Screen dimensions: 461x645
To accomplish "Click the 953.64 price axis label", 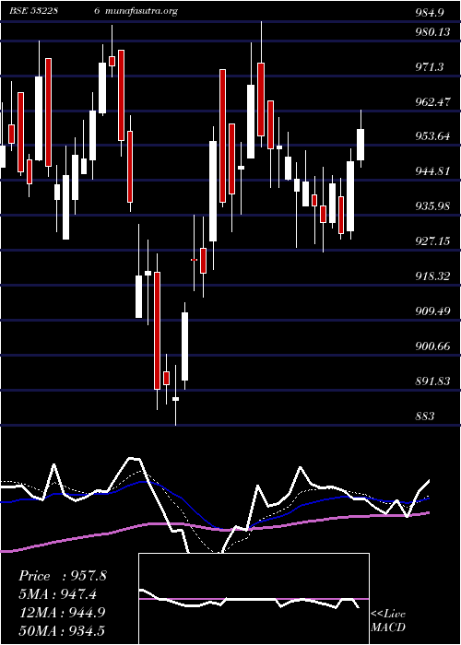I will point(432,136).
